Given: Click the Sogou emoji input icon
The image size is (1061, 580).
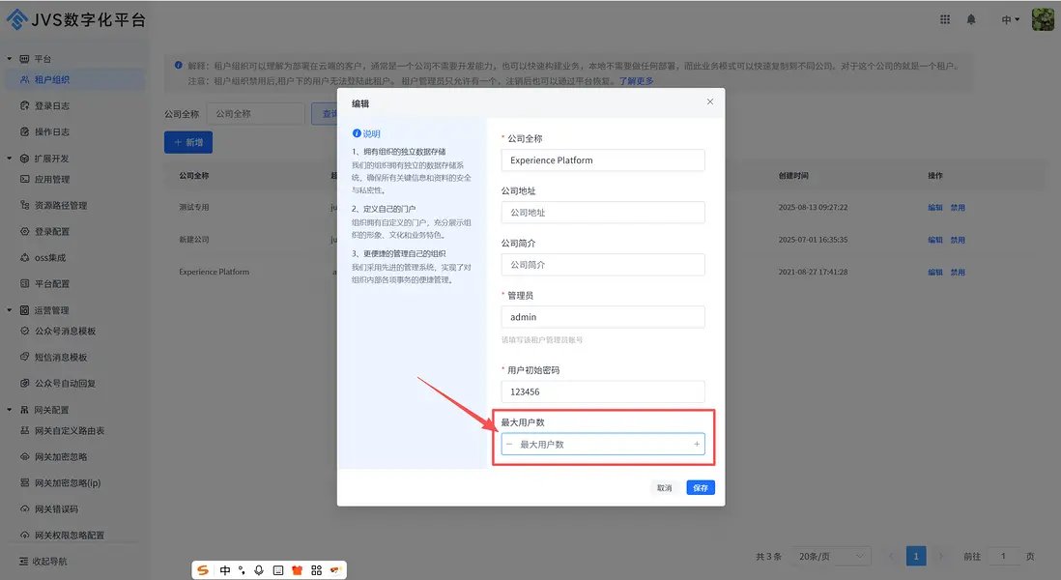Looking at the screenshot, I should tap(335, 570).
